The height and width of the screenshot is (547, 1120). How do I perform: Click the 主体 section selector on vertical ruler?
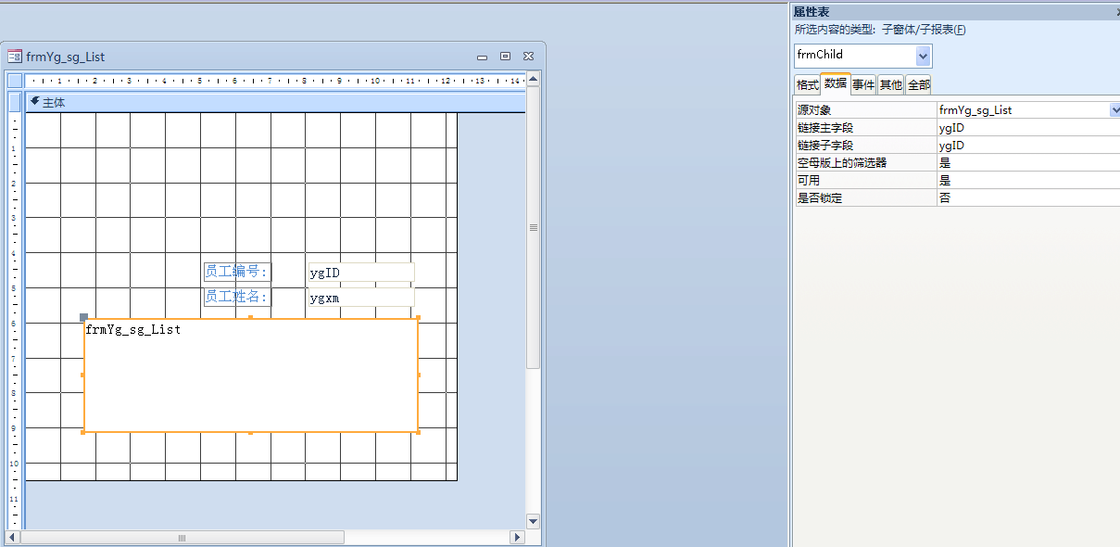15,102
